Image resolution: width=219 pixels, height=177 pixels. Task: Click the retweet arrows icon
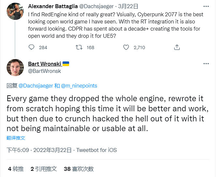(79, 48)
